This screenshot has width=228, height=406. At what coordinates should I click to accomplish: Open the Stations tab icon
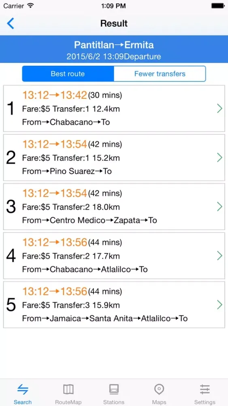(114, 389)
